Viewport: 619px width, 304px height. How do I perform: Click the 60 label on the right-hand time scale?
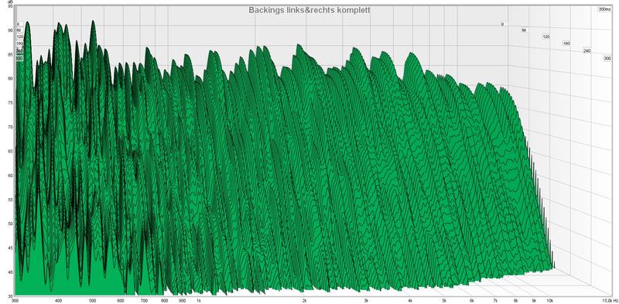524,30
